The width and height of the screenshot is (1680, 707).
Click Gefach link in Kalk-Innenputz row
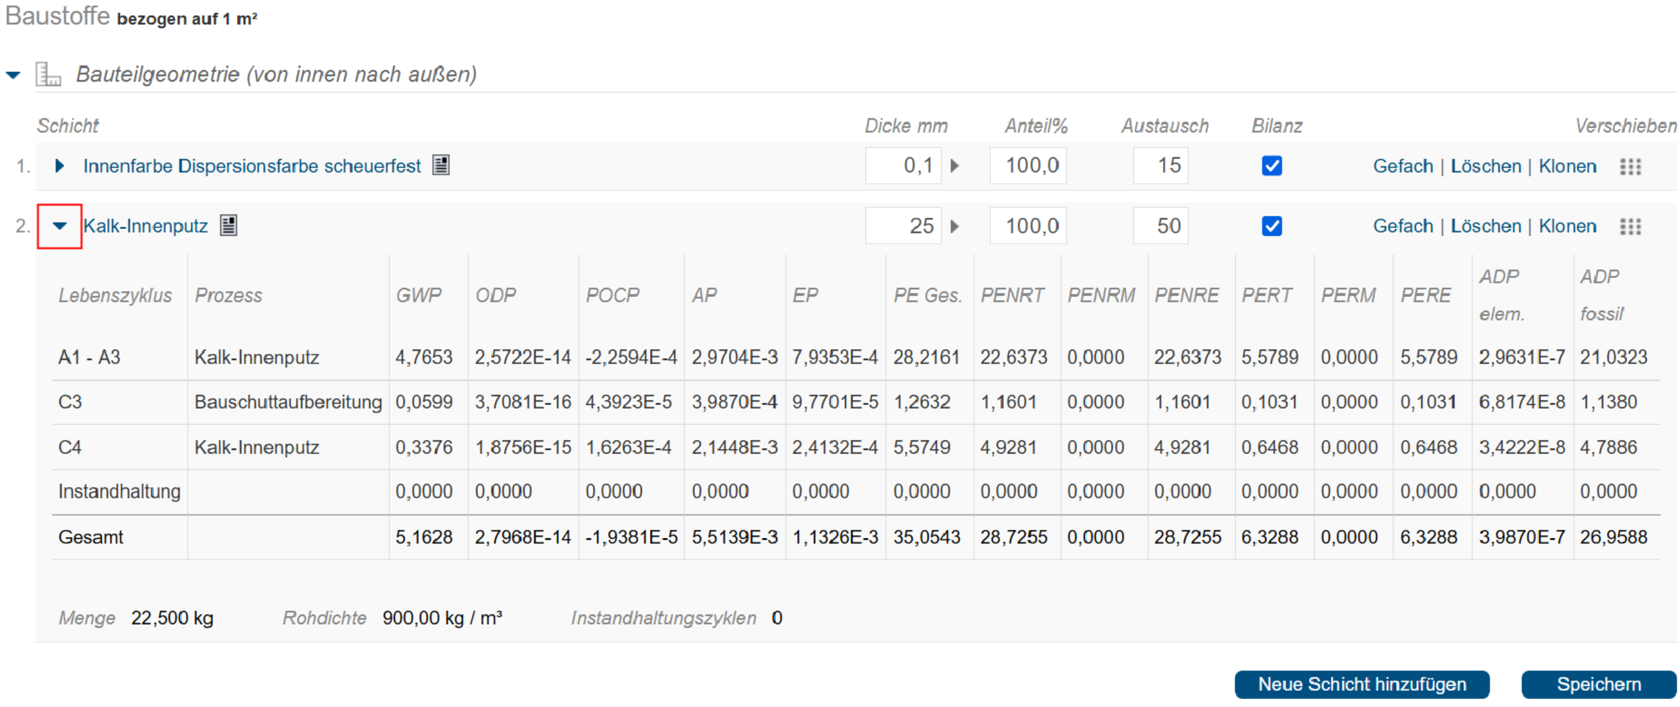(x=1403, y=226)
